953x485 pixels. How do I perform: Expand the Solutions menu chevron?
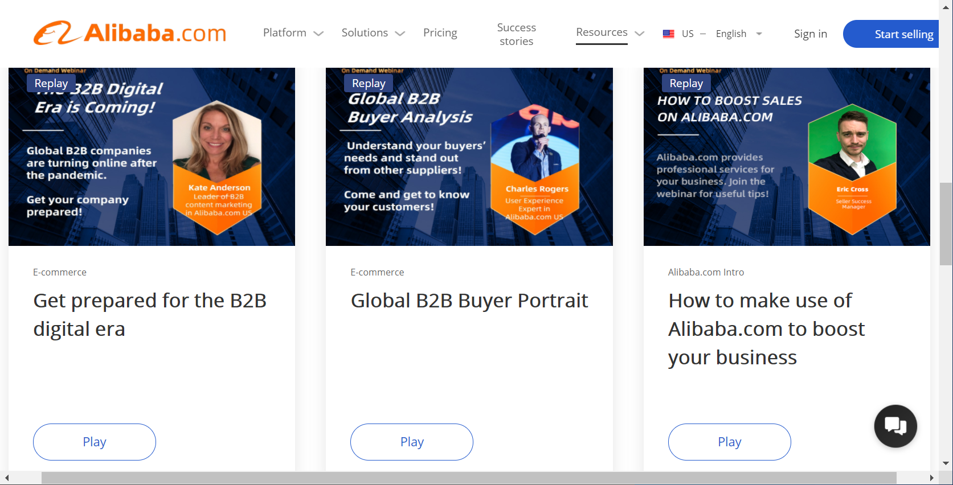(x=400, y=34)
